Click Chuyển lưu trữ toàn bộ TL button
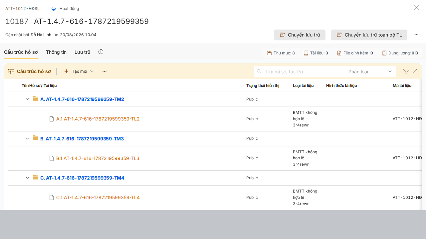This screenshot has width=426, height=239. coord(369,35)
